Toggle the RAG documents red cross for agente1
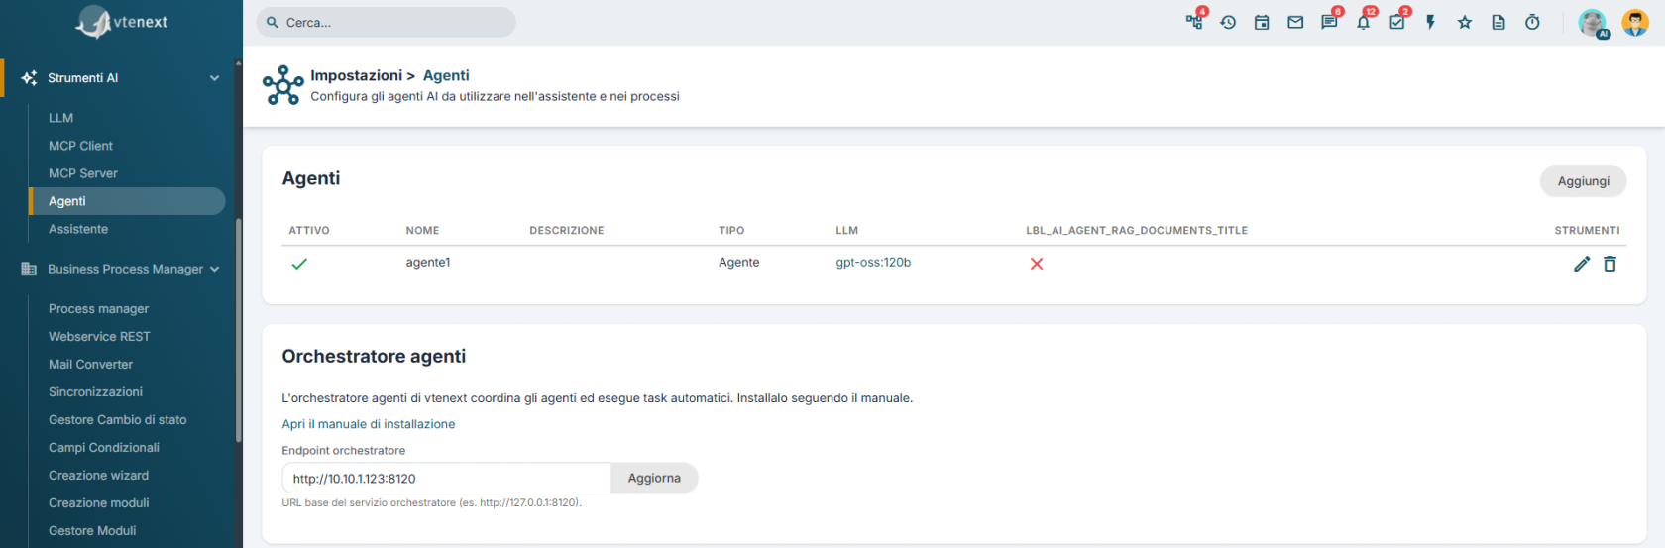Screen dimensions: 1665x548 (1037, 264)
